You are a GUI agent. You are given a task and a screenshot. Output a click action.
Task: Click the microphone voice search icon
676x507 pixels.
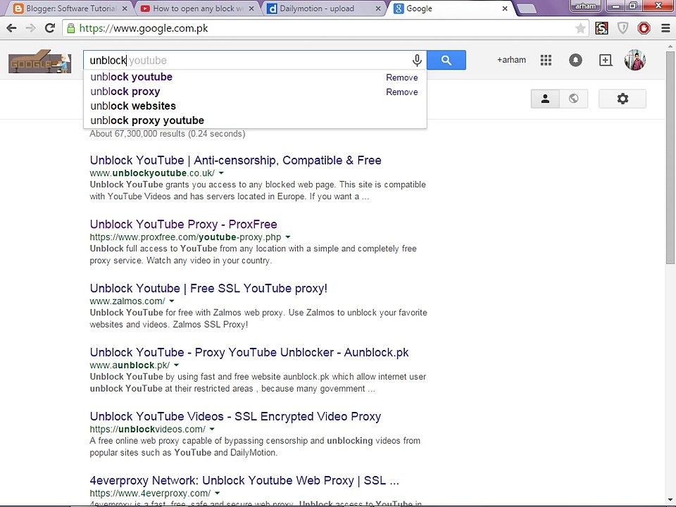(417, 61)
